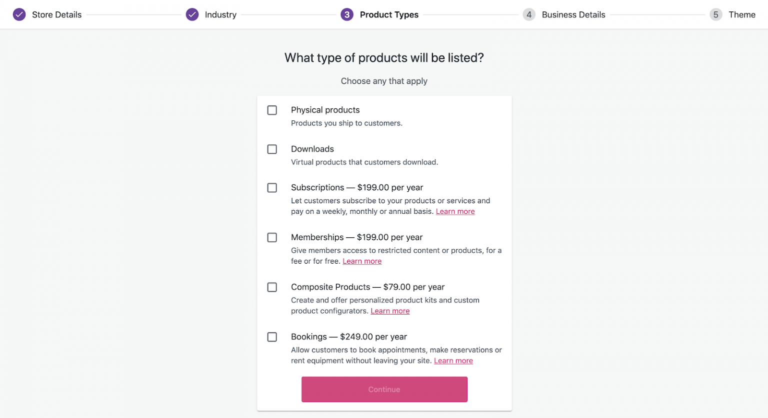
Task: Check the Composite Products option
Action: (272, 287)
